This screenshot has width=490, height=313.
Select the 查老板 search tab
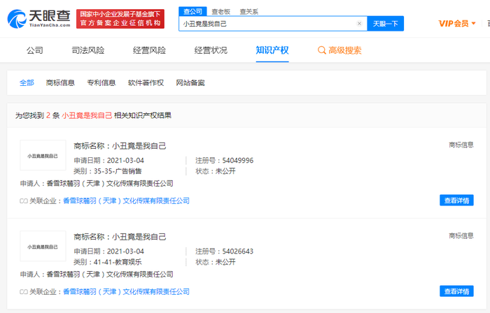[220, 12]
